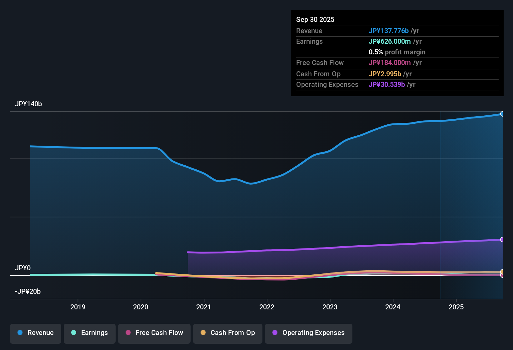Image resolution: width=513 pixels, height=350 pixels.
Task: Click the blue Revenue legend dot
Action: tap(20, 333)
